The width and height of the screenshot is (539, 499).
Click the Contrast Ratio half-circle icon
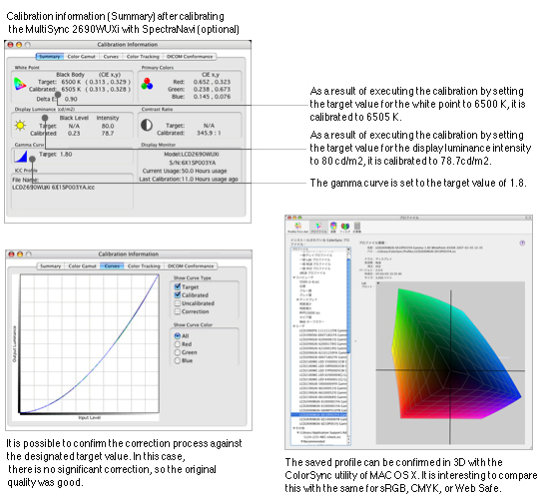[147, 125]
